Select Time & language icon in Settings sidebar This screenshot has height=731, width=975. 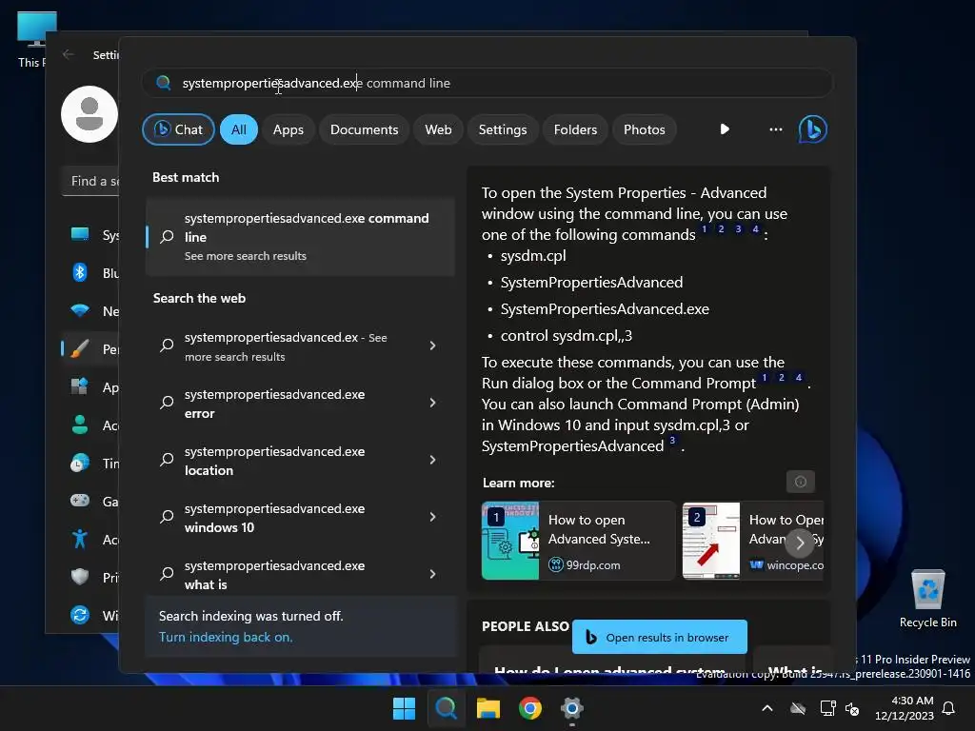point(80,464)
